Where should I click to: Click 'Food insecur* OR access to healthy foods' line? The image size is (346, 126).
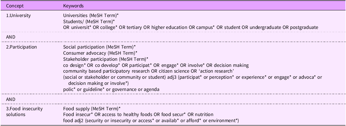[138, 114]
